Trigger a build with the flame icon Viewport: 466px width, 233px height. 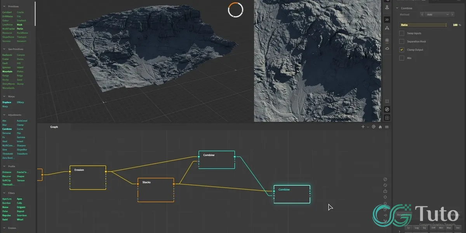[380, 127]
